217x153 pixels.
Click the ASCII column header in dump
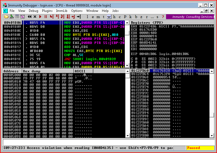click(x=84, y=71)
